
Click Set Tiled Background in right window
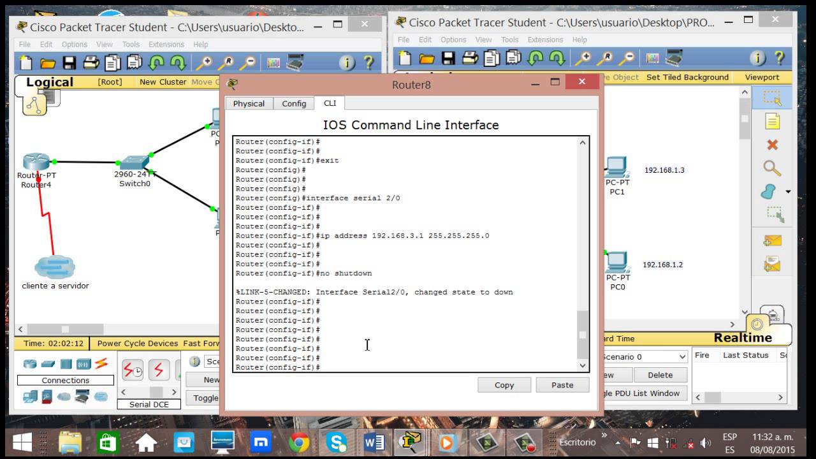click(687, 77)
